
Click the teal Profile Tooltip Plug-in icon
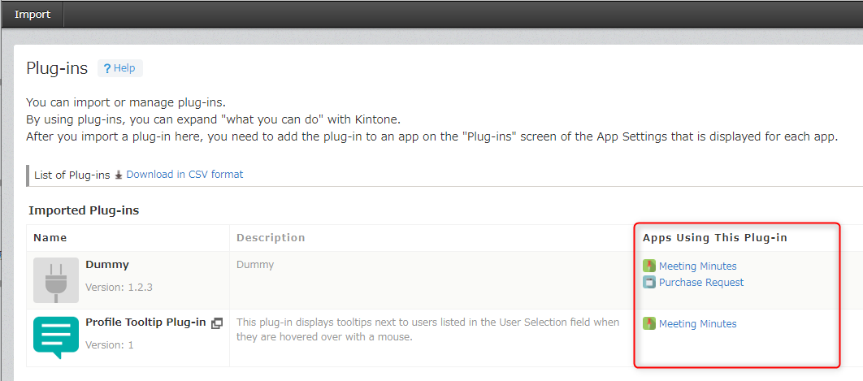pos(56,338)
